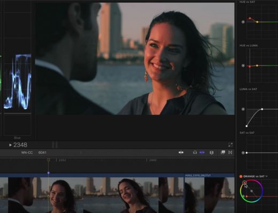This screenshot has width=278, height=213.
Task: Click the Blue channel label under the scope
Action: (x=17, y=138)
